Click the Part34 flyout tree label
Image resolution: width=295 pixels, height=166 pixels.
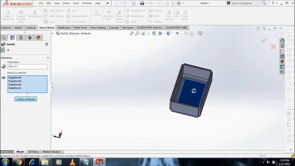pyautogui.click(x=76, y=34)
